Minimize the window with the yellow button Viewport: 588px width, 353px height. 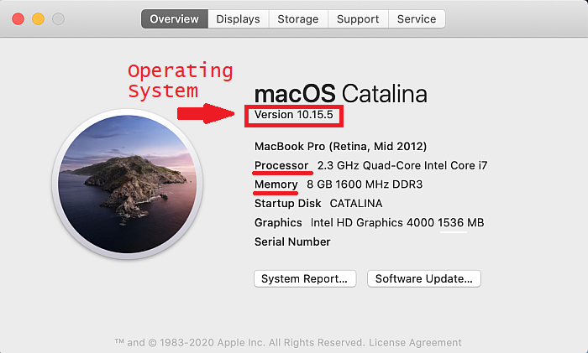click(x=39, y=18)
